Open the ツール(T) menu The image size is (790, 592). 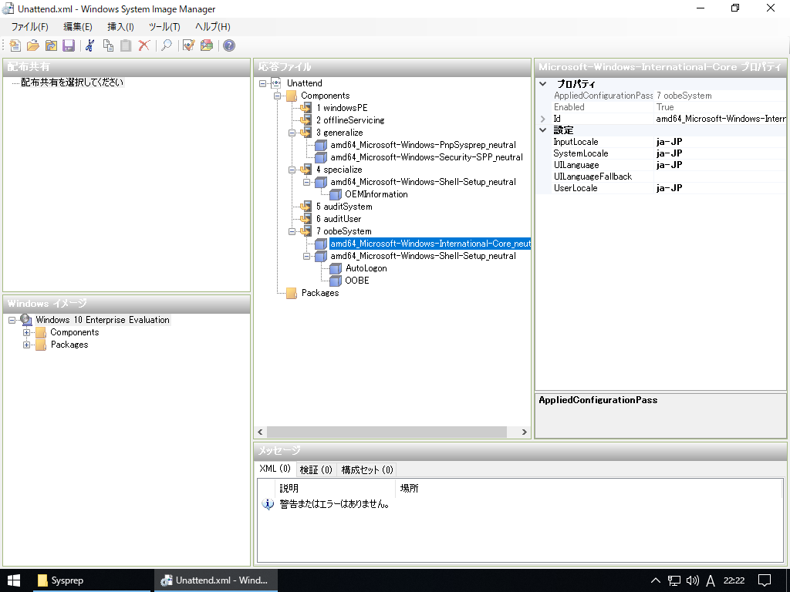[x=164, y=27]
